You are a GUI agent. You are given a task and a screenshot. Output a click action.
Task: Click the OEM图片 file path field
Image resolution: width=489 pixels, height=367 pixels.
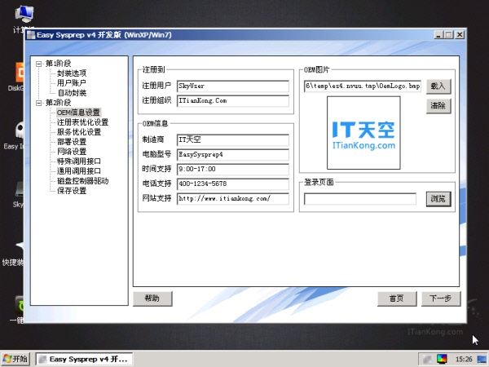[x=363, y=86]
